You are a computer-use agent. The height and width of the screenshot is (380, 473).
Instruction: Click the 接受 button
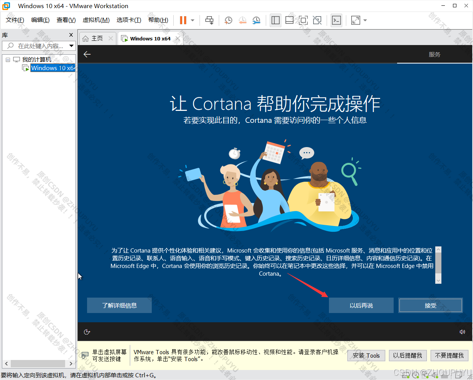point(431,305)
